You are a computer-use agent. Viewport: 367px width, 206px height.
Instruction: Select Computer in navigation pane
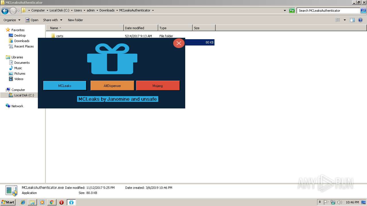[18, 90]
